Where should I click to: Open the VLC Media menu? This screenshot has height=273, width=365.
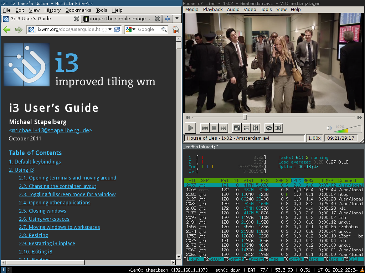pyautogui.click(x=192, y=10)
